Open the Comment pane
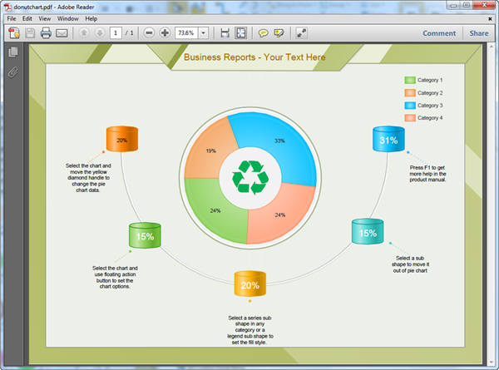 pos(439,33)
